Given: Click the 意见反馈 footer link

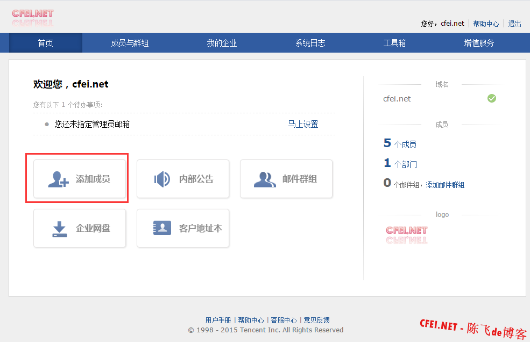Looking at the screenshot, I should click(x=317, y=320).
